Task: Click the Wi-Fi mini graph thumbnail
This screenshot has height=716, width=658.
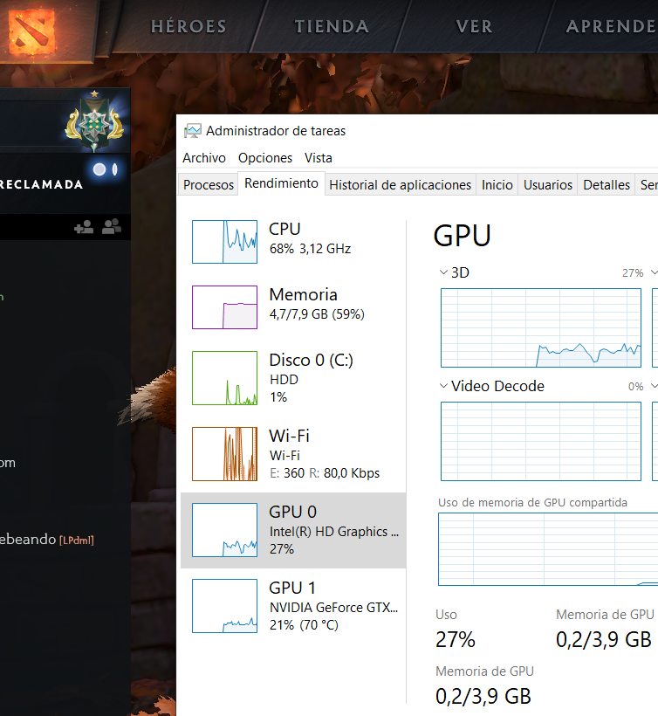Action: click(x=224, y=454)
